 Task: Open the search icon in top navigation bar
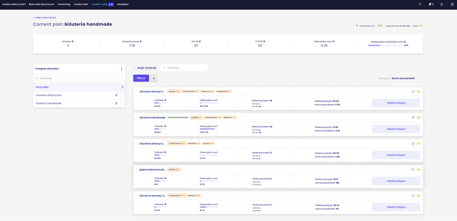coord(420,4)
